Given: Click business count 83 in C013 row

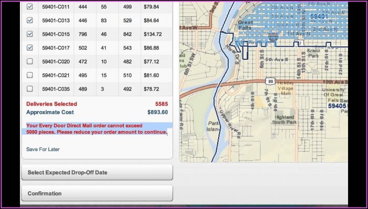Looking at the screenshot, I should tap(104, 21).
